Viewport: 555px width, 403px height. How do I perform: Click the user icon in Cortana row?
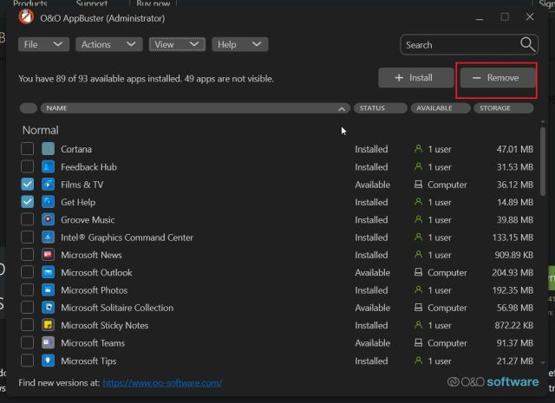click(x=418, y=148)
